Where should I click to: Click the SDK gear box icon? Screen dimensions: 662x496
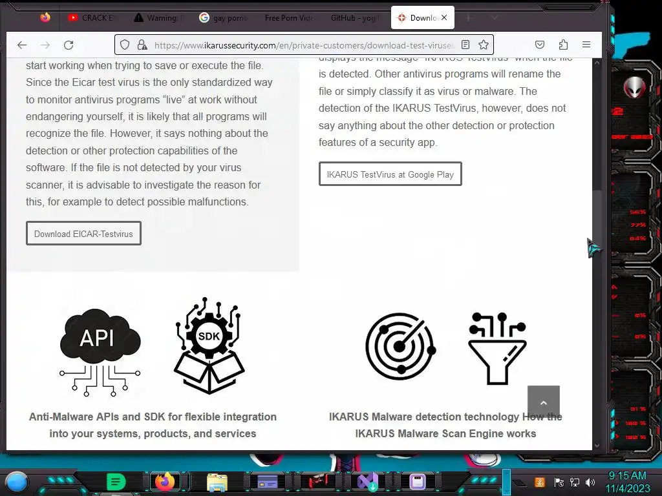point(209,346)
